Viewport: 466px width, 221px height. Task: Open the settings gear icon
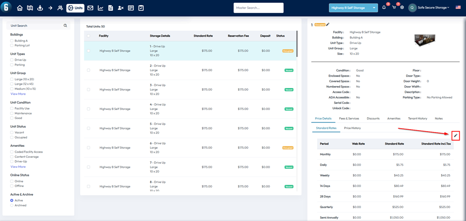point(402,8)
